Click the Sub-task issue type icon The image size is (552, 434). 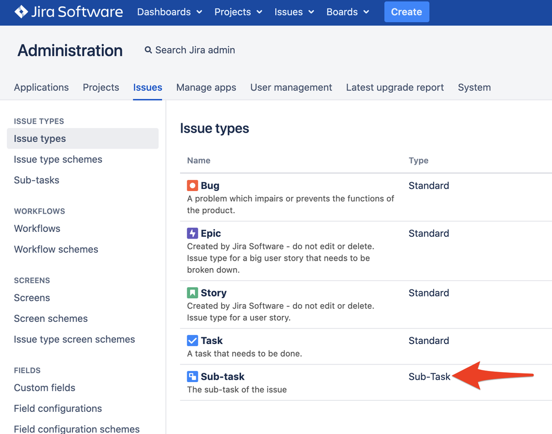pos(192,377)
